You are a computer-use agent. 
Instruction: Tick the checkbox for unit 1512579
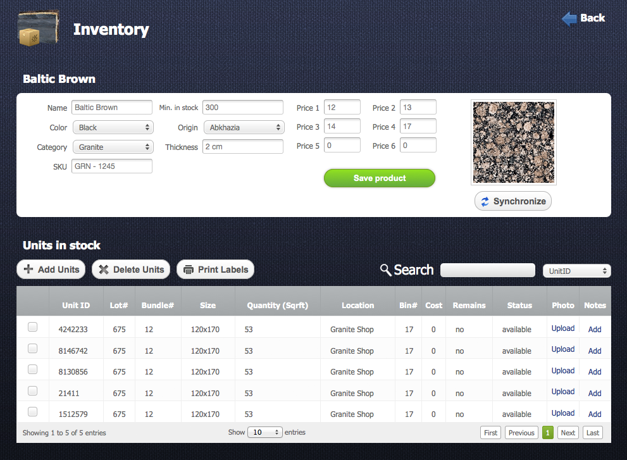33,412
